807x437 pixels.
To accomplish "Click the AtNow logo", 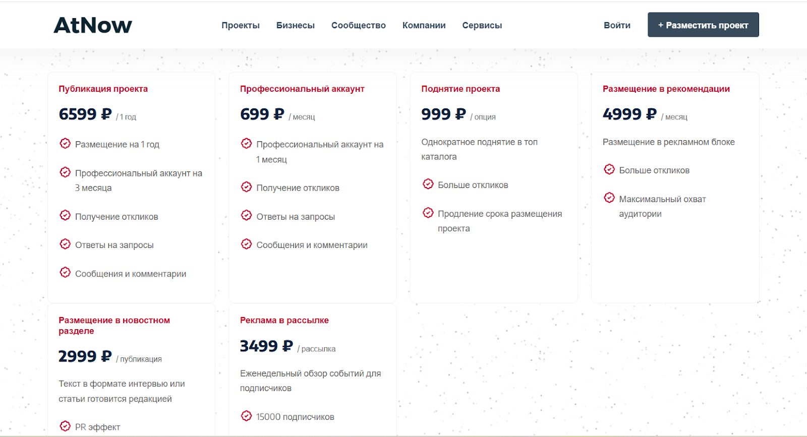I will pyautogui.click(x=93, y=25).
